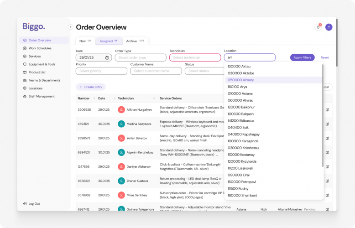Open the Priority dropdown
This screenshot has height=228, width=355.
(101, 71)
